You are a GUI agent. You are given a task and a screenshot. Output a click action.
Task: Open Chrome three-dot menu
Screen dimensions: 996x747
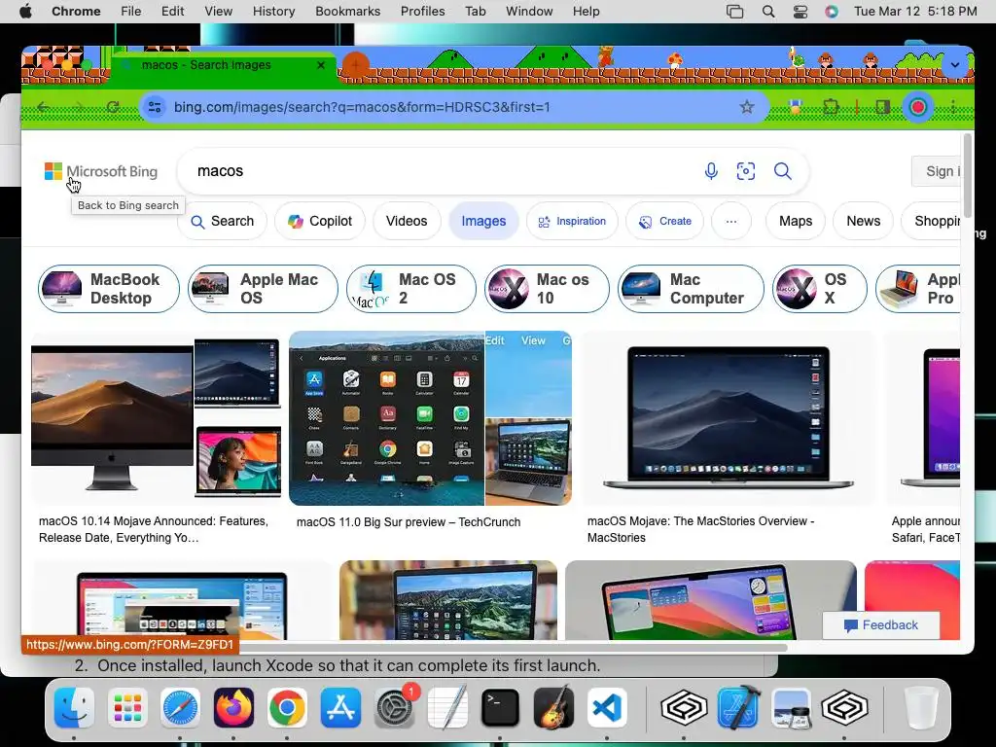[x=953, y=107]
